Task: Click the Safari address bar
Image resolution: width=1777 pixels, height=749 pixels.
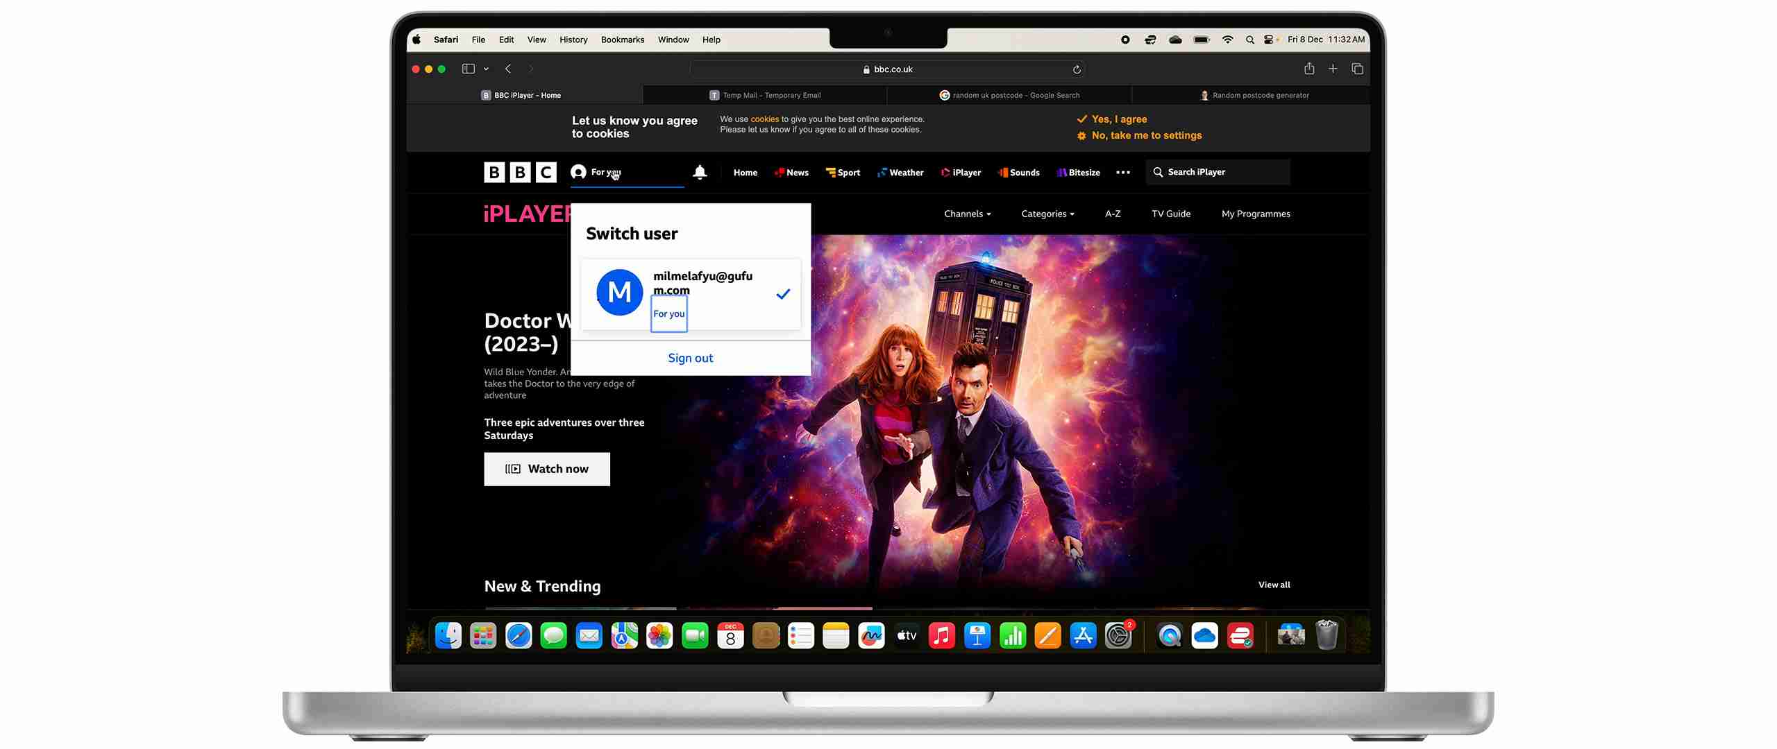Action: click(x=888, y=69)
